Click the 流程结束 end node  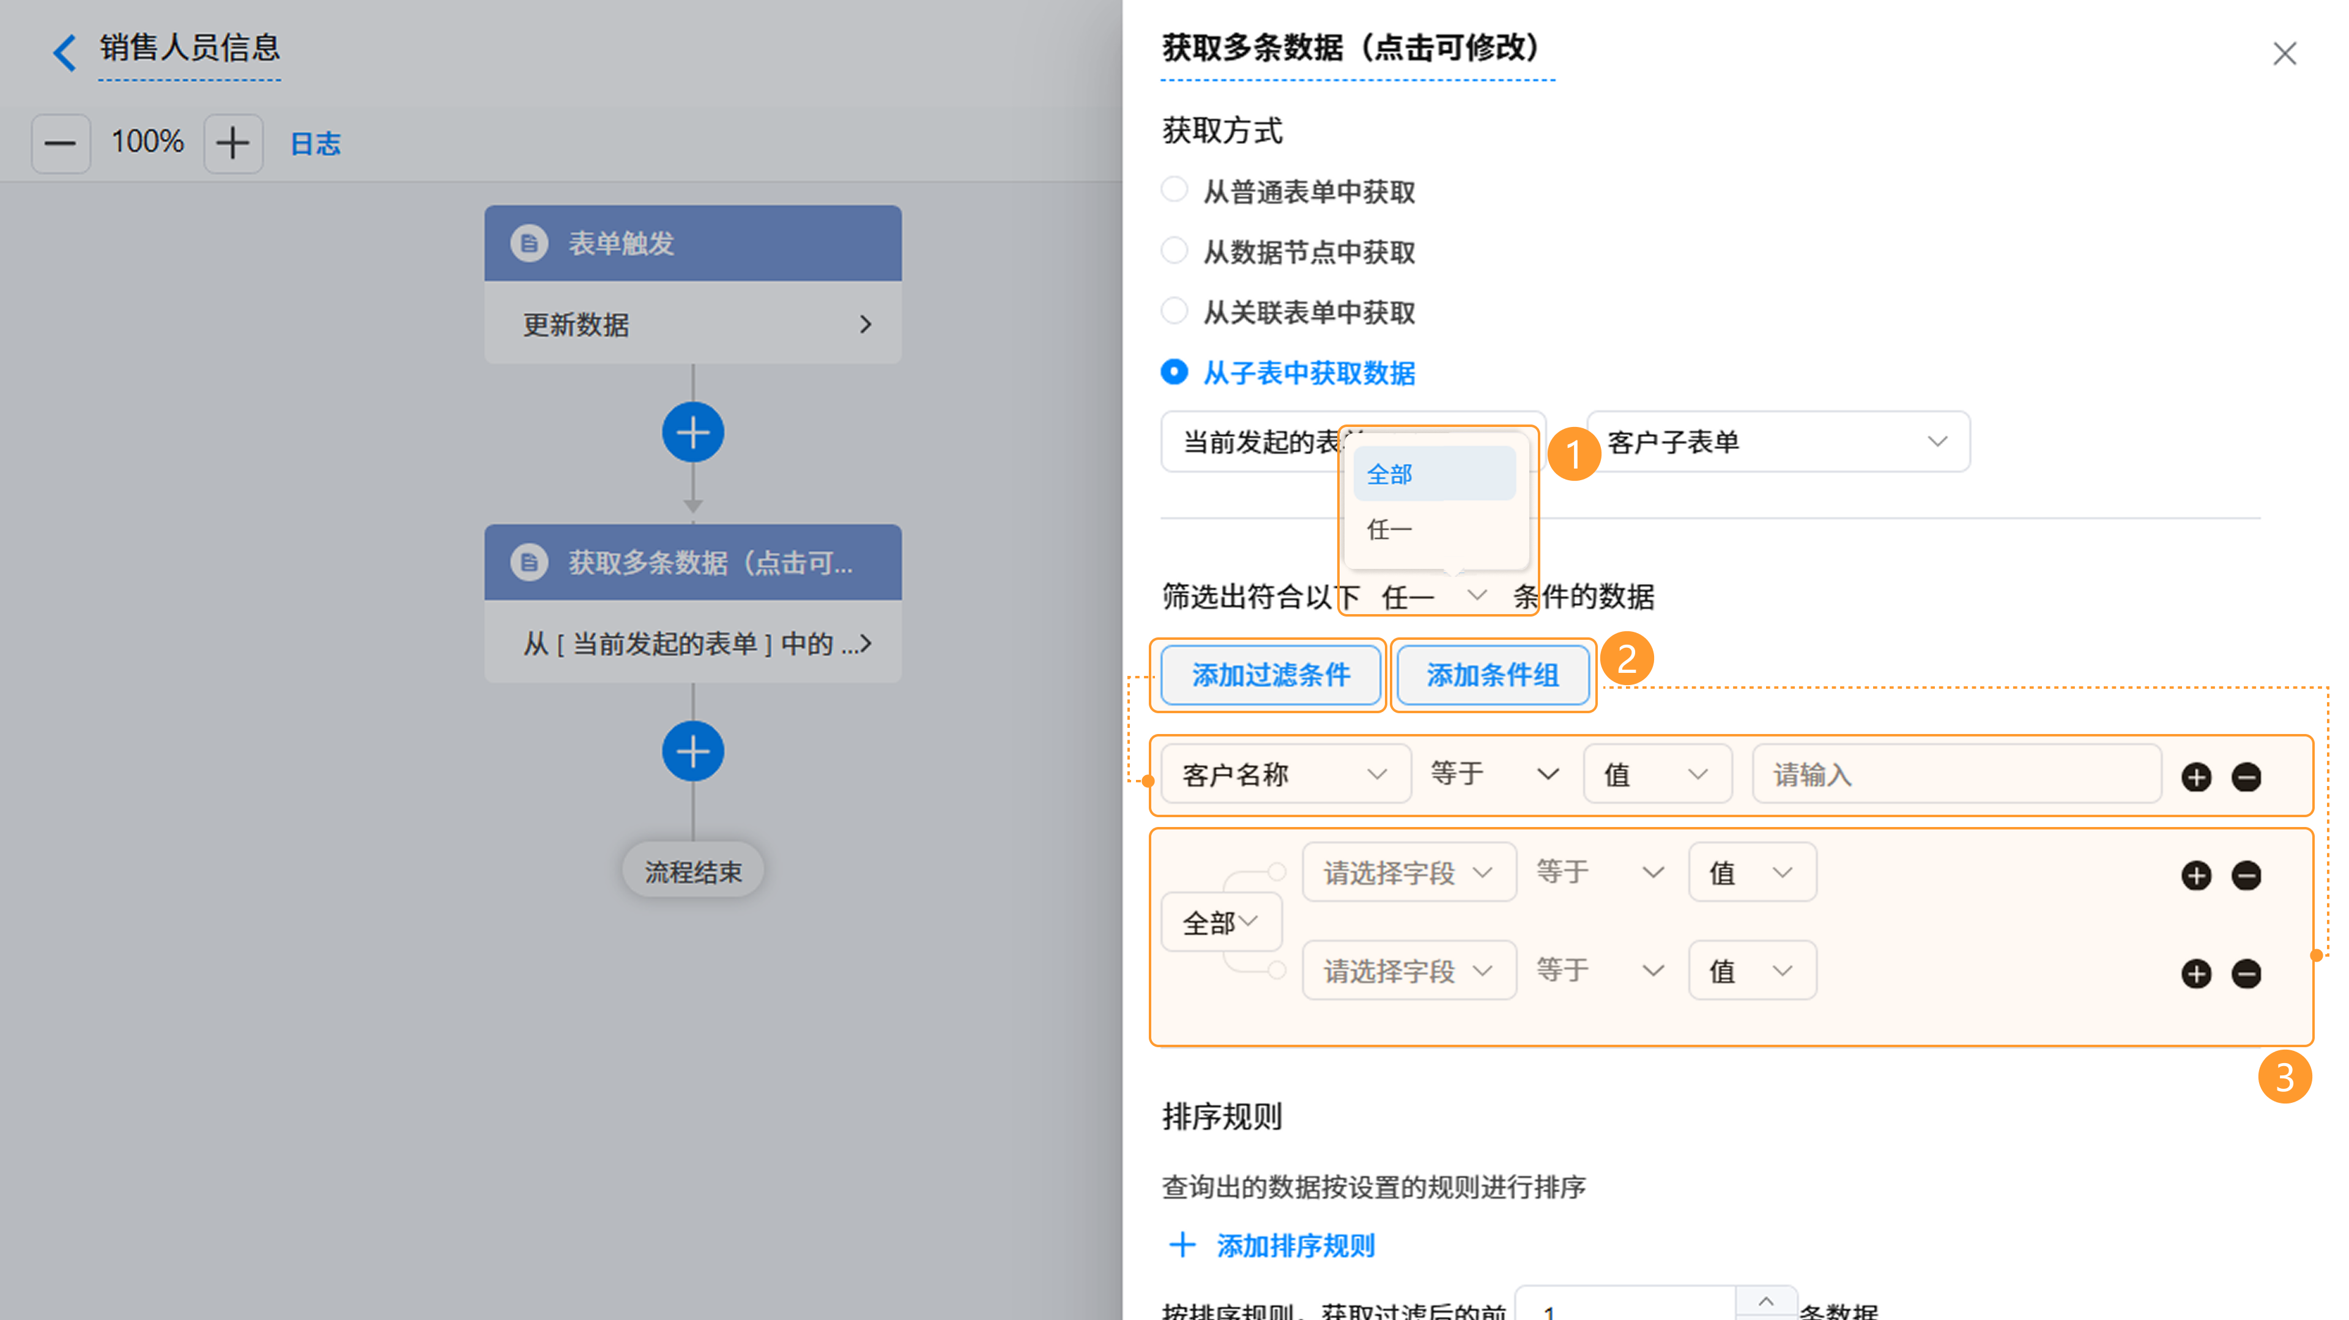pyautogui.click(x=693, y=872)
